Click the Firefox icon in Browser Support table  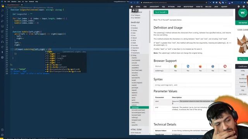point(200,66)
